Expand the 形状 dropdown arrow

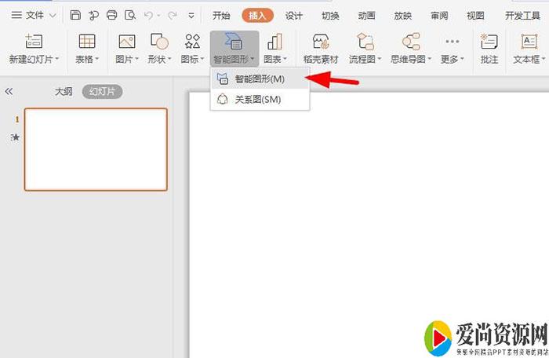(x=169, y=59)
